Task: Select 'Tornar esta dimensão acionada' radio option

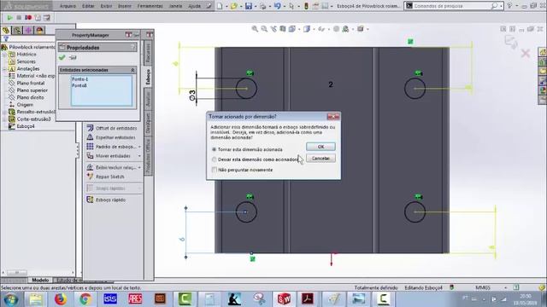Action: [215, 149]
